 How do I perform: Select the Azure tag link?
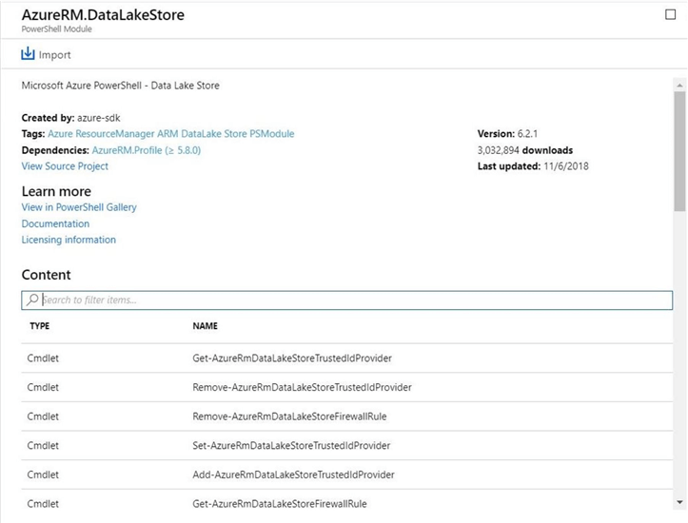[x=60, y=134]
